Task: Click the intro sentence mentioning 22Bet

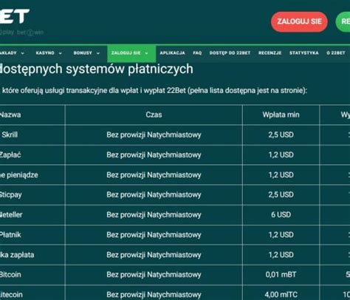Action: [154, 91]
